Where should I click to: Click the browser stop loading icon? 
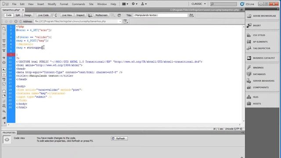16,22
